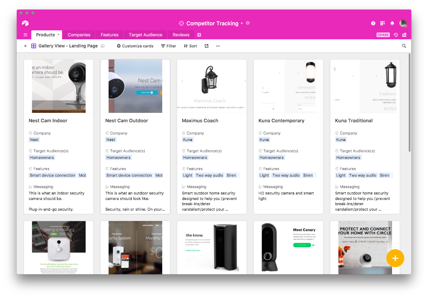428x298 pixels.
Task: Open the user profile avatar
Action: pyautogui.click(x=403, y=24)
